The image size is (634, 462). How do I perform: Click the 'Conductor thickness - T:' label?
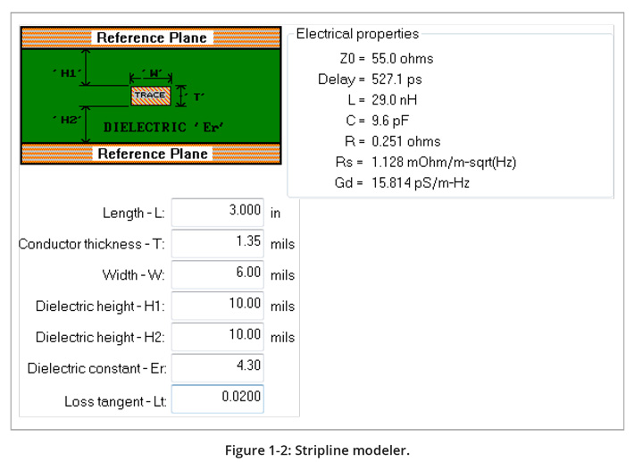tap(91, 244)
